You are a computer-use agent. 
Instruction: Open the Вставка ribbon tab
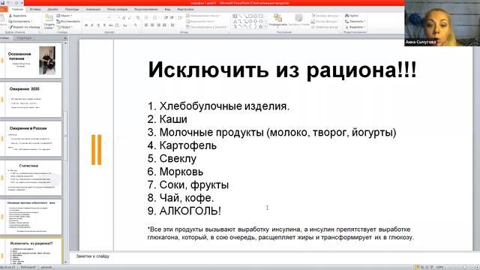pos(35,10)
